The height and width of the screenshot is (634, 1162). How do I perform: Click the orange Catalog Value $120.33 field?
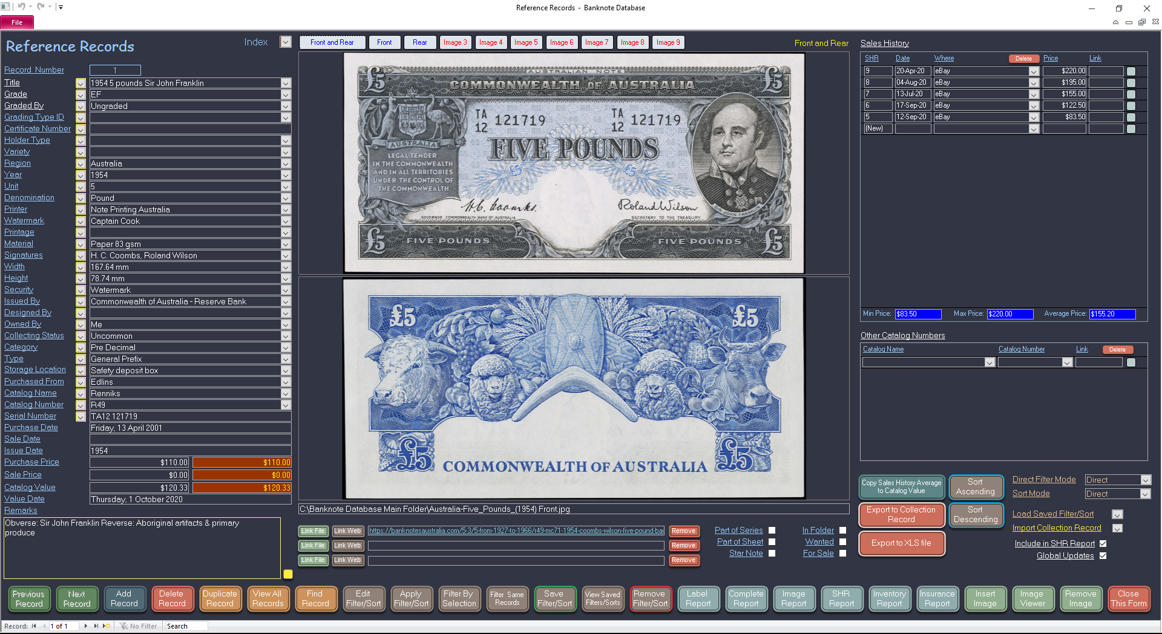click(242, 488)
